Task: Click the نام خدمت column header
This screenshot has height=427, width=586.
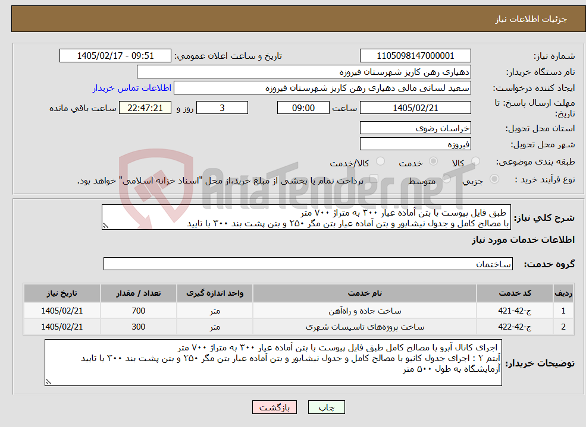Action: pos(364,293)
